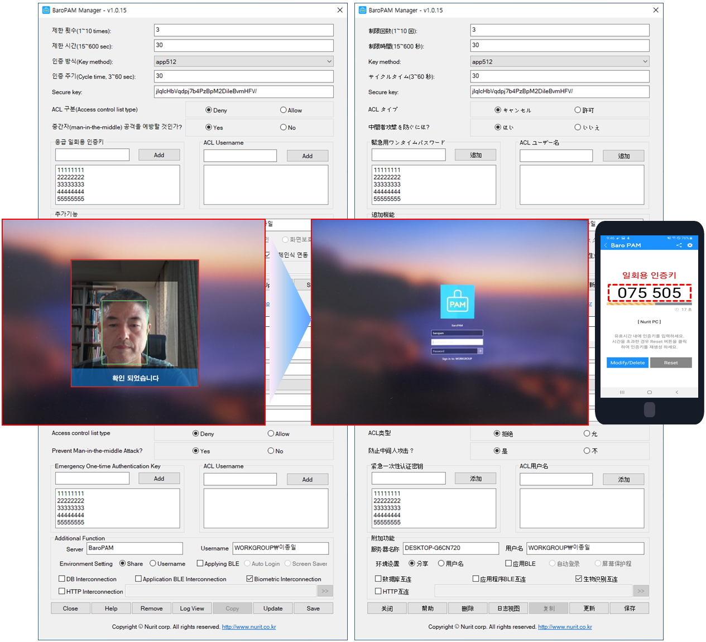Viewport: 706px width, 642px height.
Task: Open settings gear in Baro PAM phone app
Action: click(x=690, y=245)
